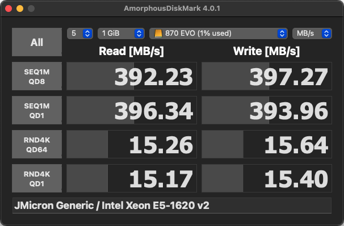This screenshot has height=226, width=344.
Task: Start the SEQ1M QD1 test
Action: coord(37,110)
